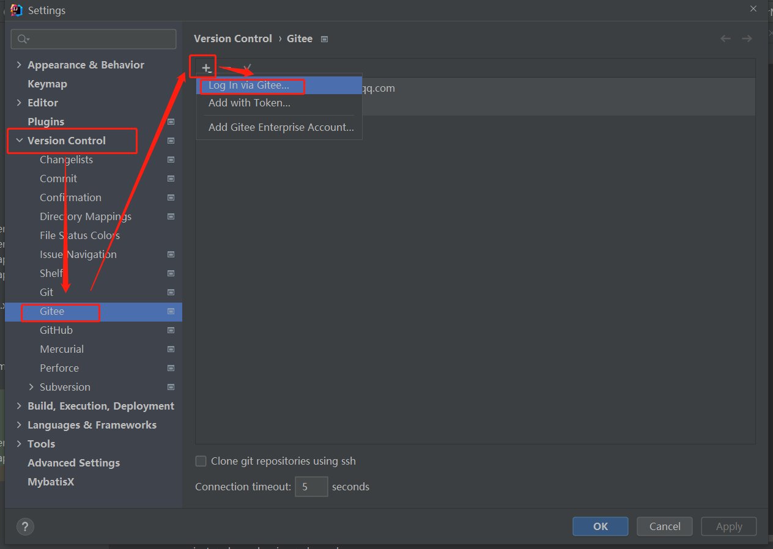Viewport: 773px width, 549px height.
Task: Click the plus add-account button
Action: click(x=207, y=68)
